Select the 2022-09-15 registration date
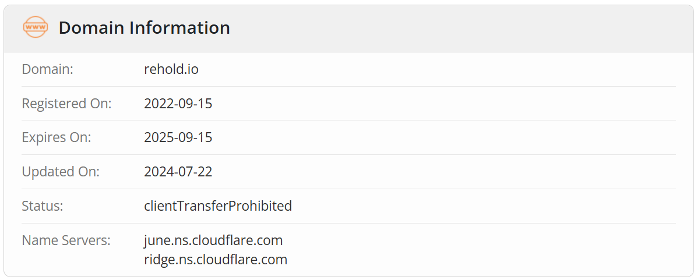The width and height of the screenshot is (694, 280). coord(178,104)
